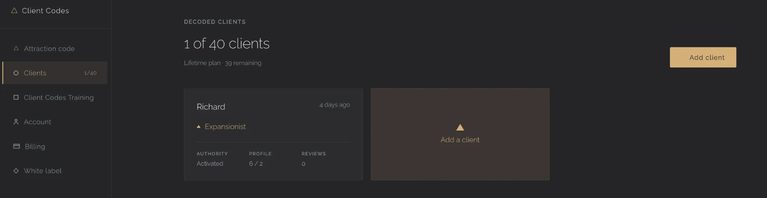This screenshot has height=198, width=767.
Task: Click the reviews count '0'
Action: tap(304, 164)
